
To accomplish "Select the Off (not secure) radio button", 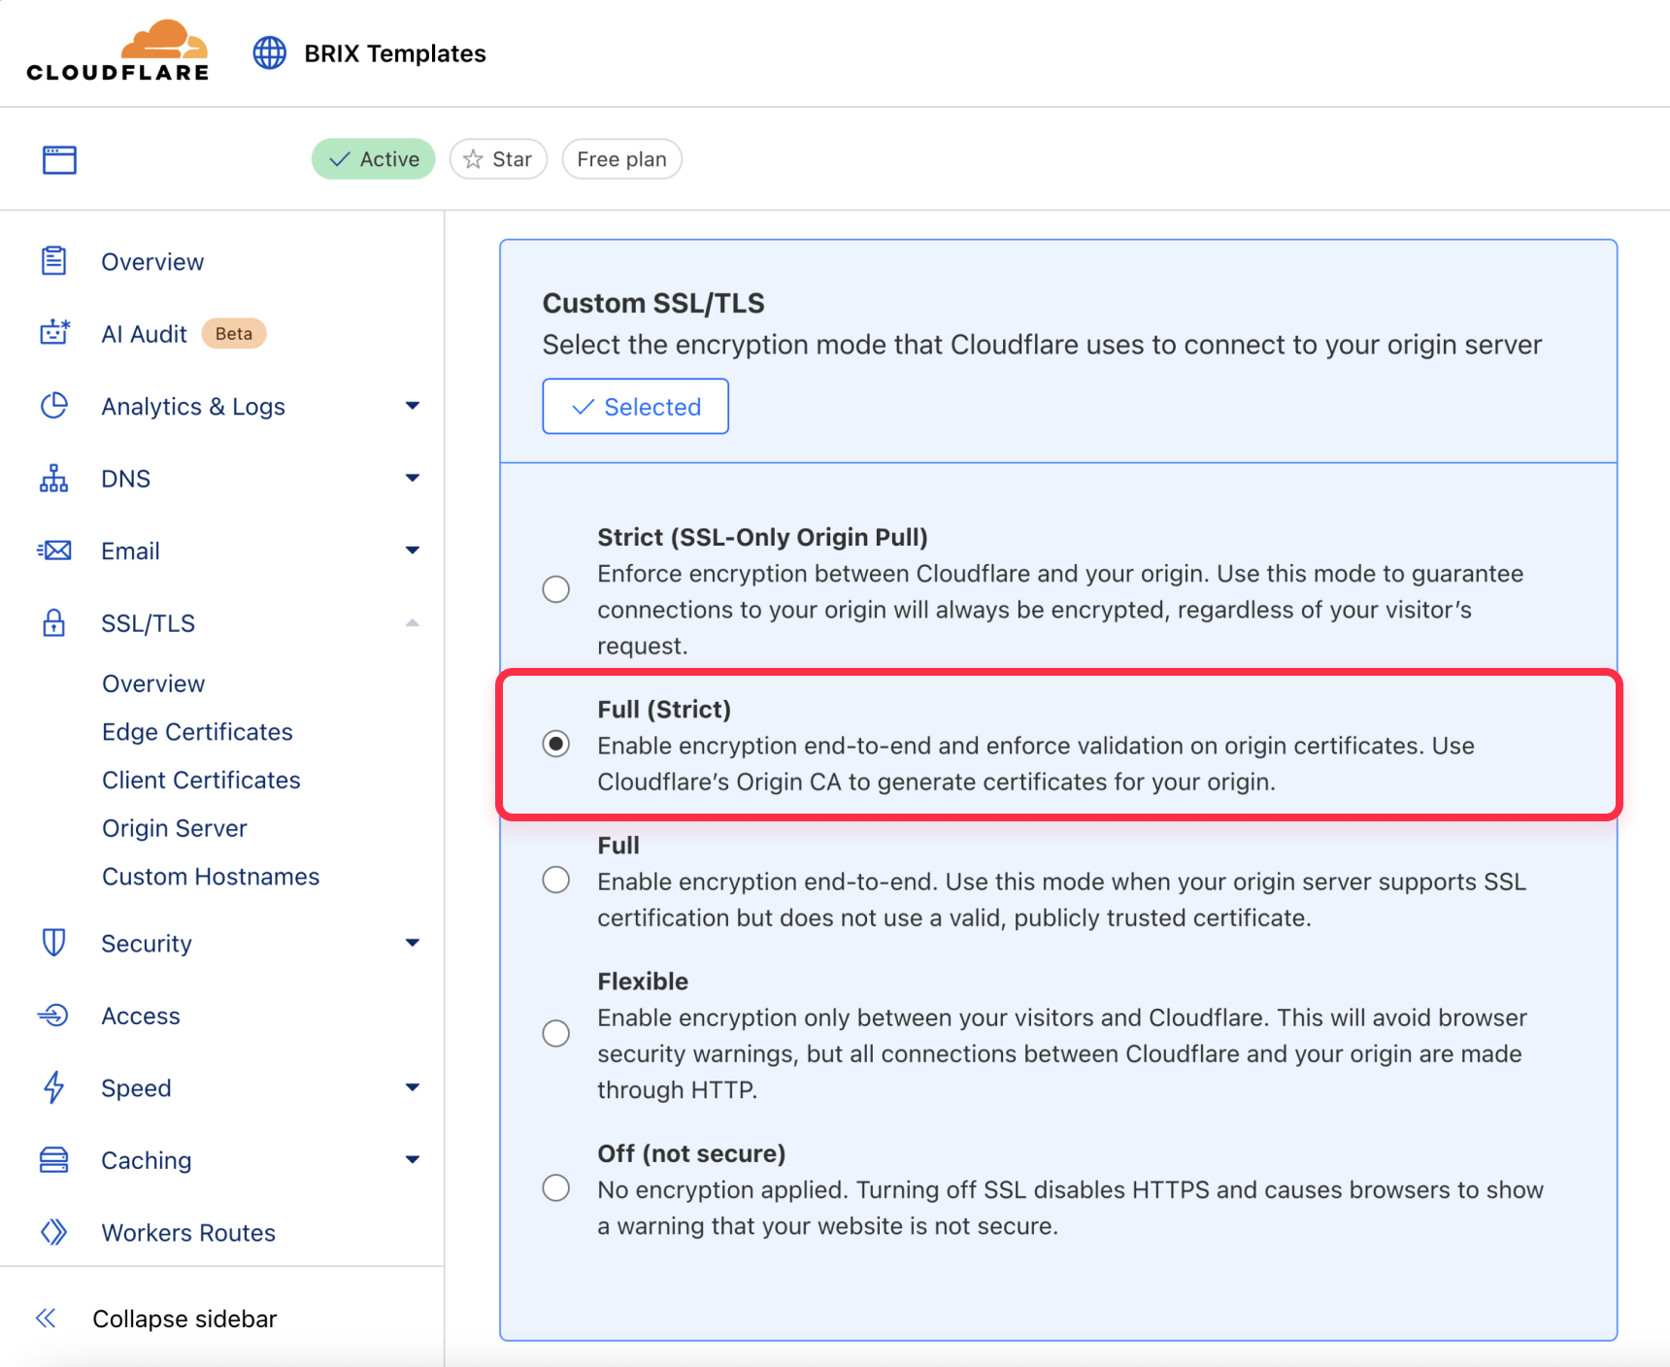I will (556, 1187).
